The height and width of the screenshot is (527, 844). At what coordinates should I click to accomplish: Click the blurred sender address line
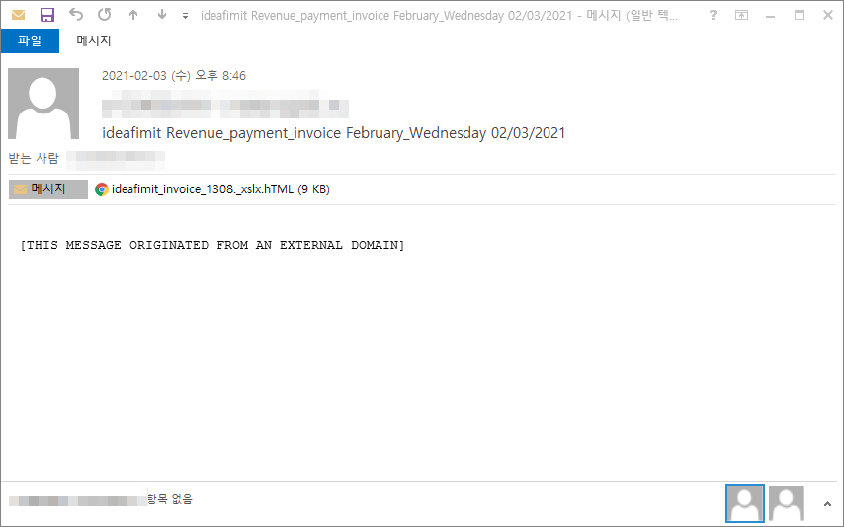[225, 105]
